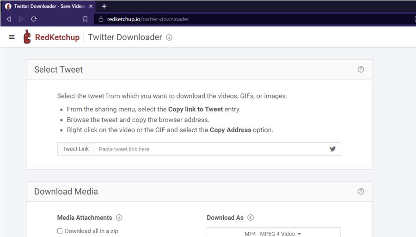Screen dimensions: 416x237
Task: Open the RedKetchup home link text
Action: 57,37
